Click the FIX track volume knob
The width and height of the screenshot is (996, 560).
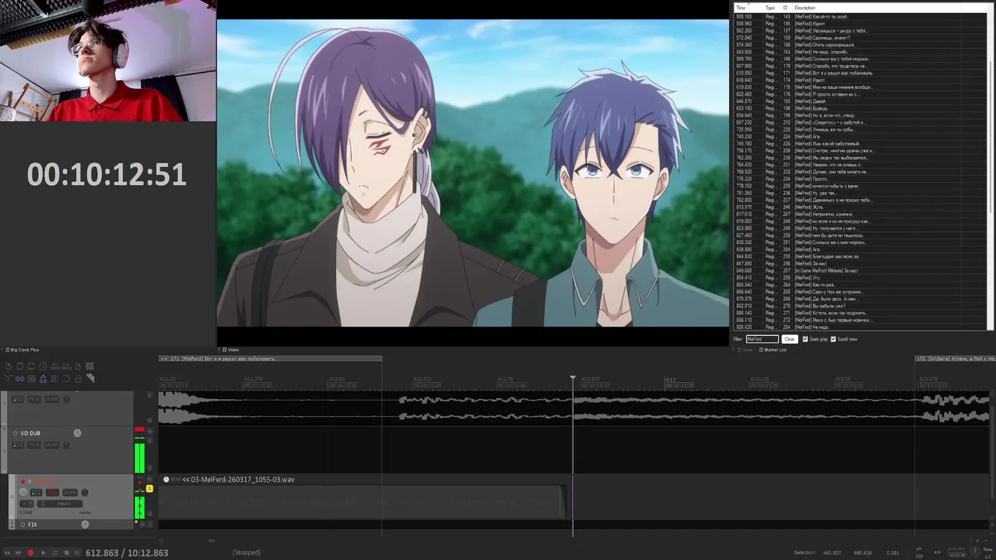(x=85, y=524)
